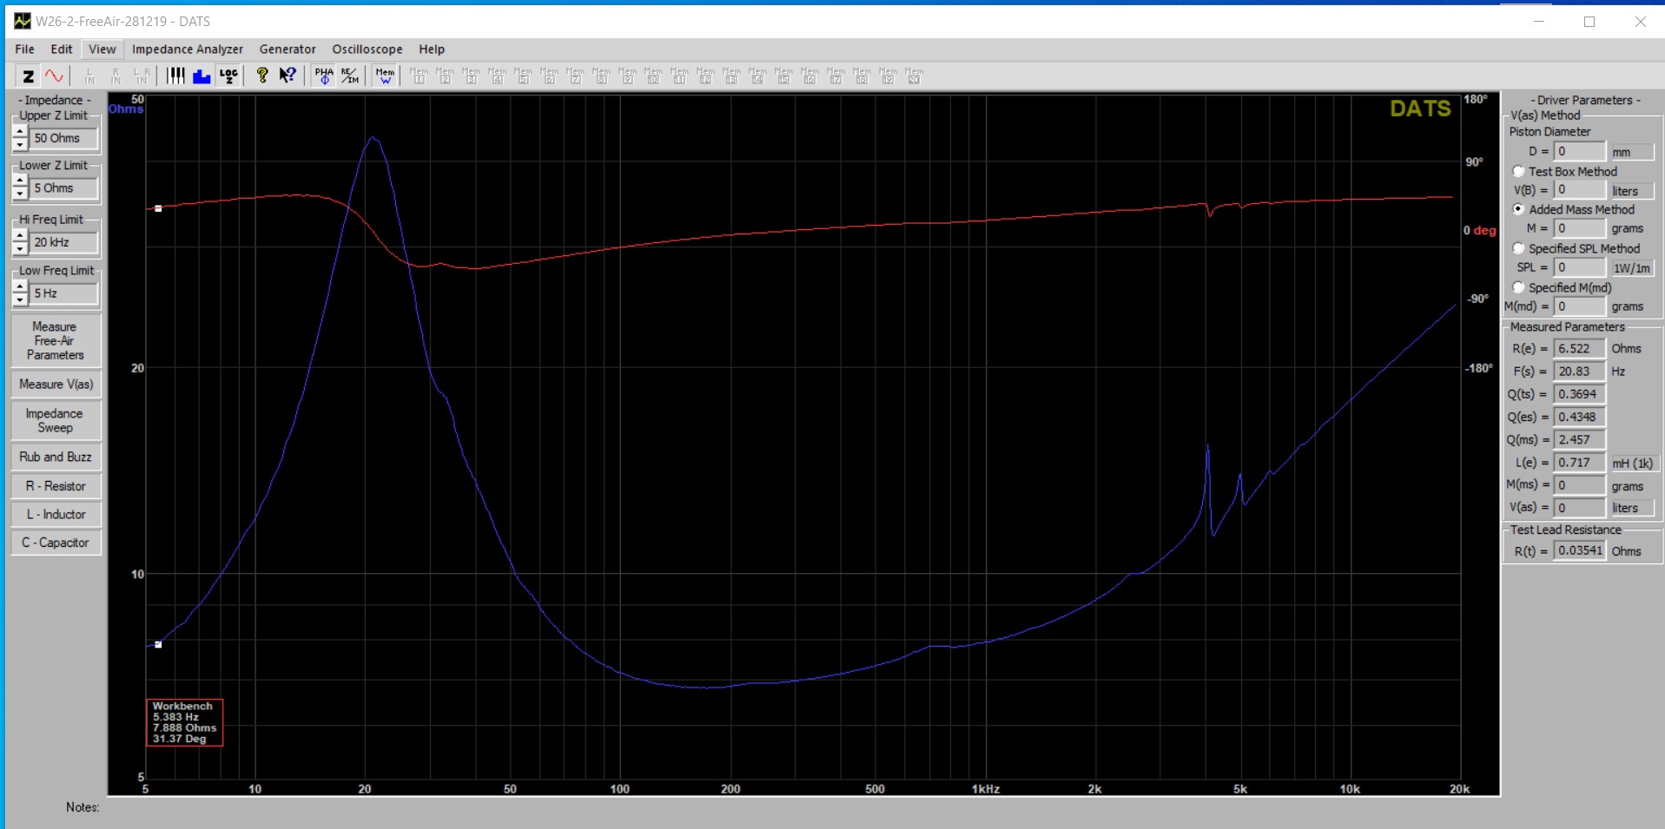The height and width of the screenshot is (829, 1665).
Task: Click the SPL 1W/1m input field
Action: click(x=1579, y=267)
